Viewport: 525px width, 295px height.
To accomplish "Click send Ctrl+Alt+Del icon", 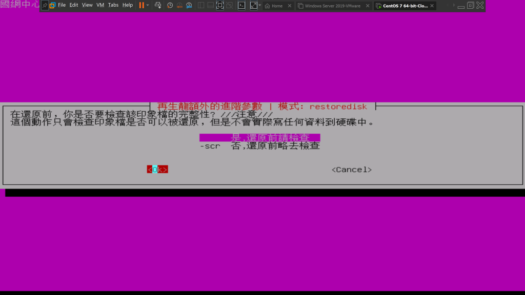I will coord(158,5).
